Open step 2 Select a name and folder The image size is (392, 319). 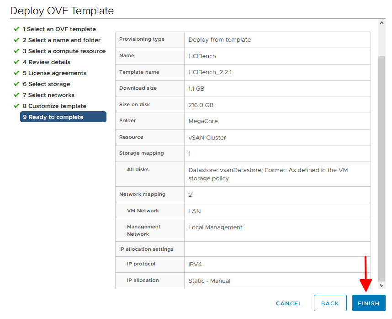click(61, 40)
